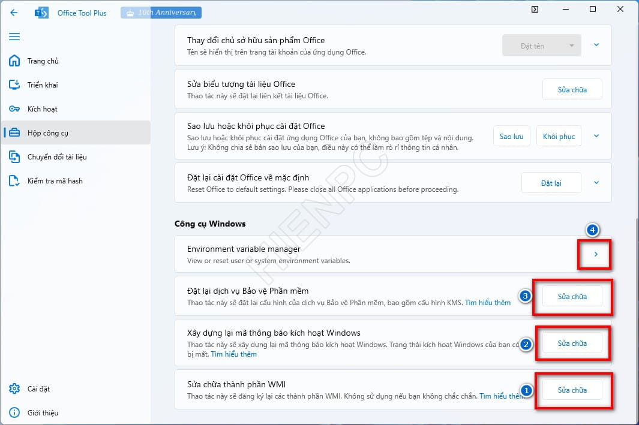Click the Cài đặt gear icon
The height and width of the screenshot is (425, 639).
tap(14, 389)
